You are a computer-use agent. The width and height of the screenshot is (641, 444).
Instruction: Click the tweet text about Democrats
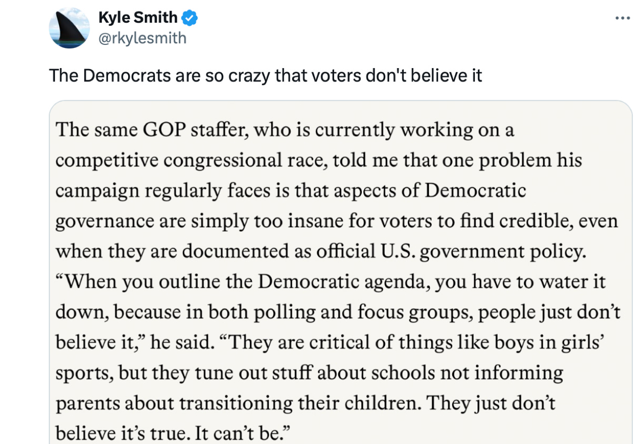(265, 76)
